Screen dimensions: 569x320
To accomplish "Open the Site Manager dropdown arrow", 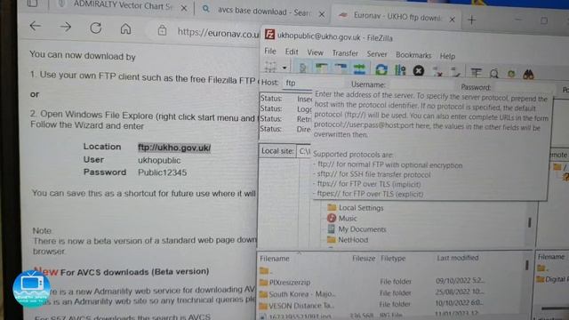I will pos(284,68).
